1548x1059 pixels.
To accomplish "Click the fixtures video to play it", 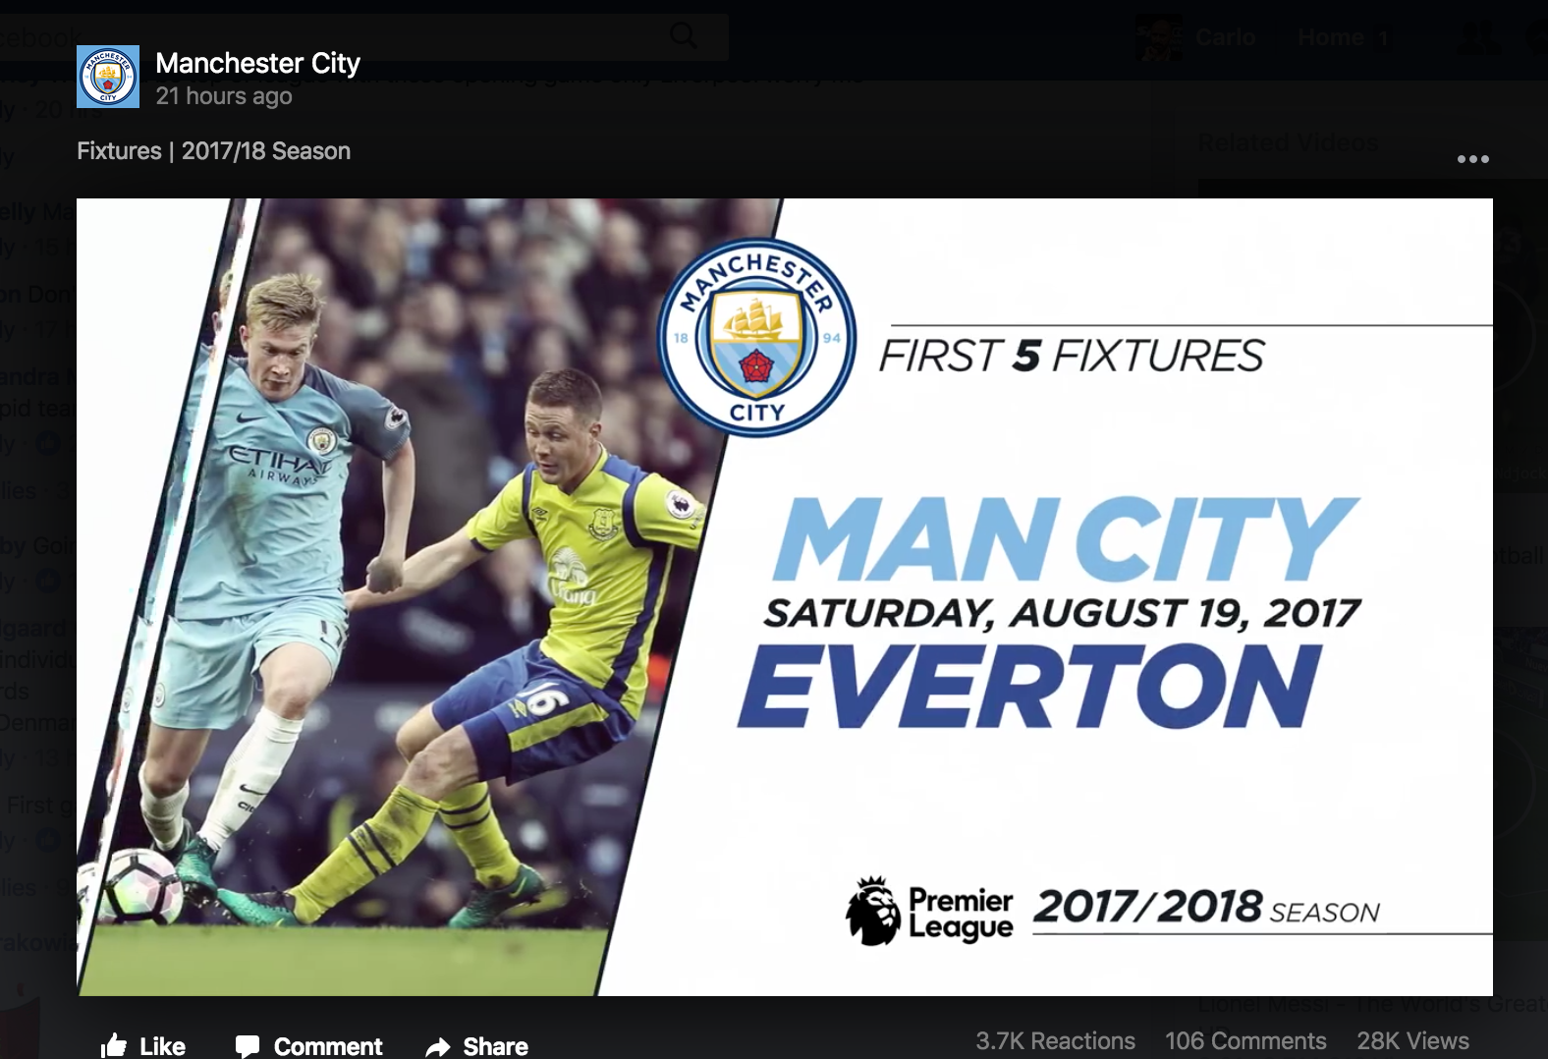I will (785, 597).
